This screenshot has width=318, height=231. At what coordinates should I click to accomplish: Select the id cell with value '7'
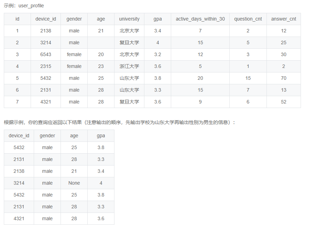pyautogui.click(x=17, y=102)
